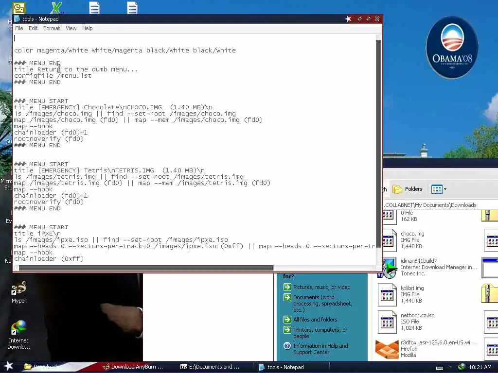The image size is (498, 373).
Task: Open the File menu in Notepad
Action: coord(19,28)
